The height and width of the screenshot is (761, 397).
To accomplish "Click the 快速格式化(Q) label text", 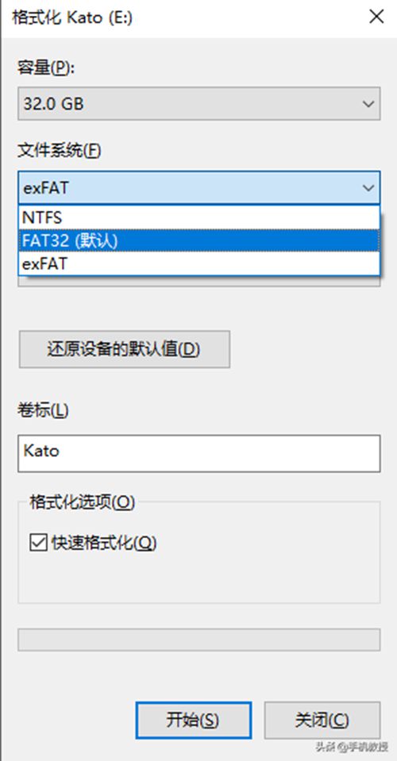I will [x=104, y=543].
